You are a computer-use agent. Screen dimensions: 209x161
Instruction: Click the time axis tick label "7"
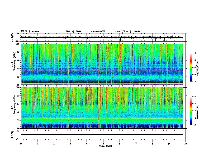pyautogui.click(x=136, y=144)
